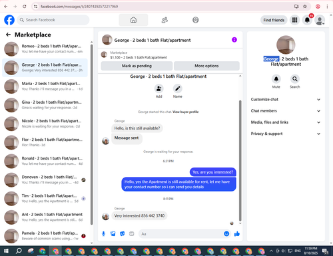Click conversation list scrollbar
Screen dimensions: 333x256
[x=92, y=134]
